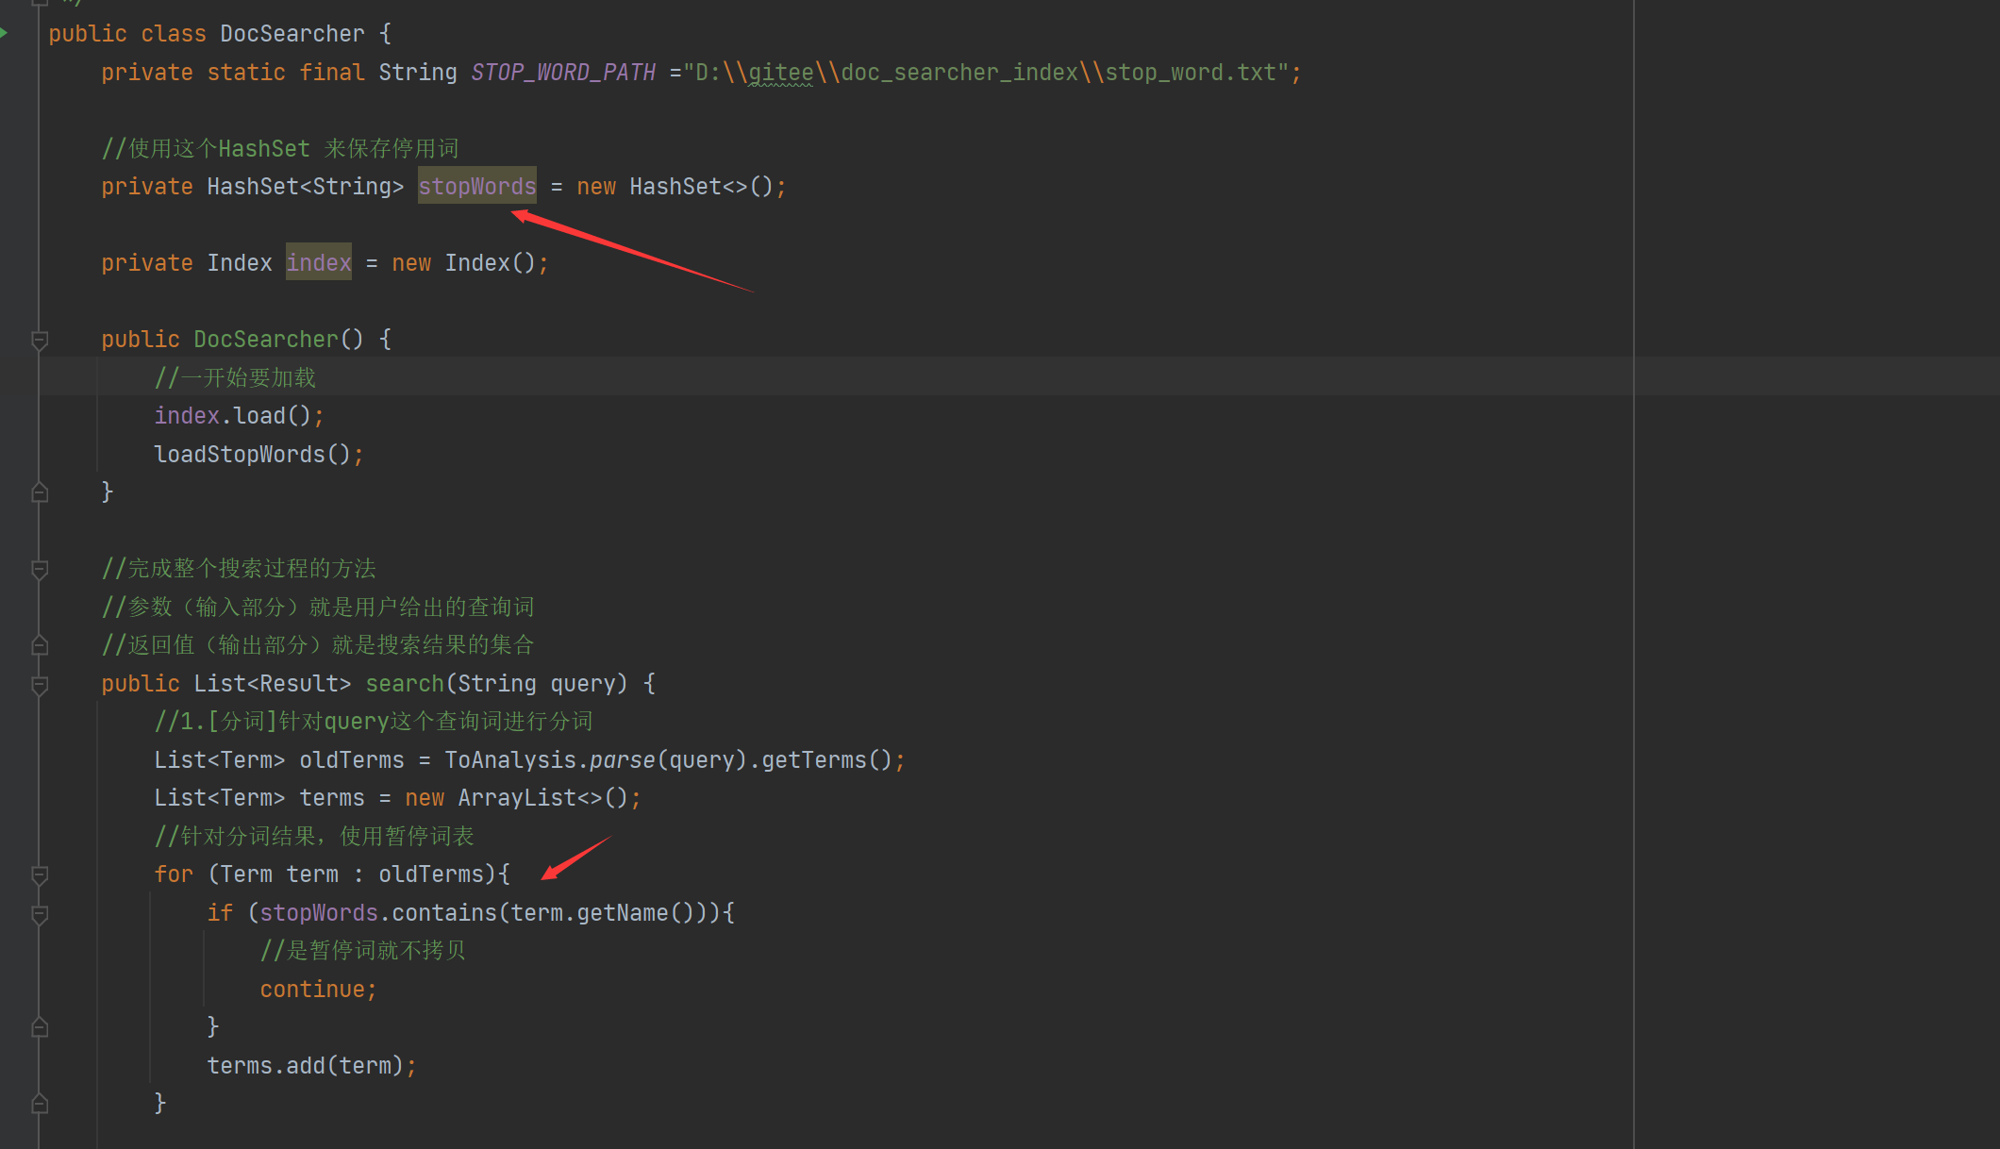Click add in terms.add(term)
Viewport: 2000px width, 1149px height.
pyautogui.click(x=306, y=1066)
